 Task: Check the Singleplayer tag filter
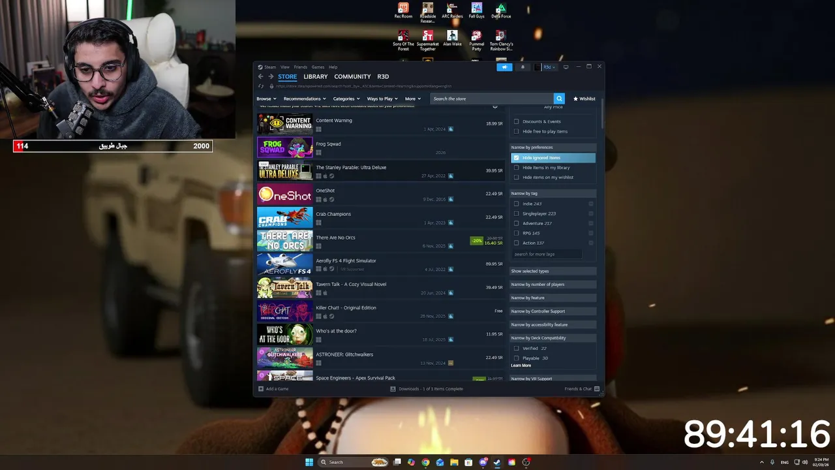point(517,213)
